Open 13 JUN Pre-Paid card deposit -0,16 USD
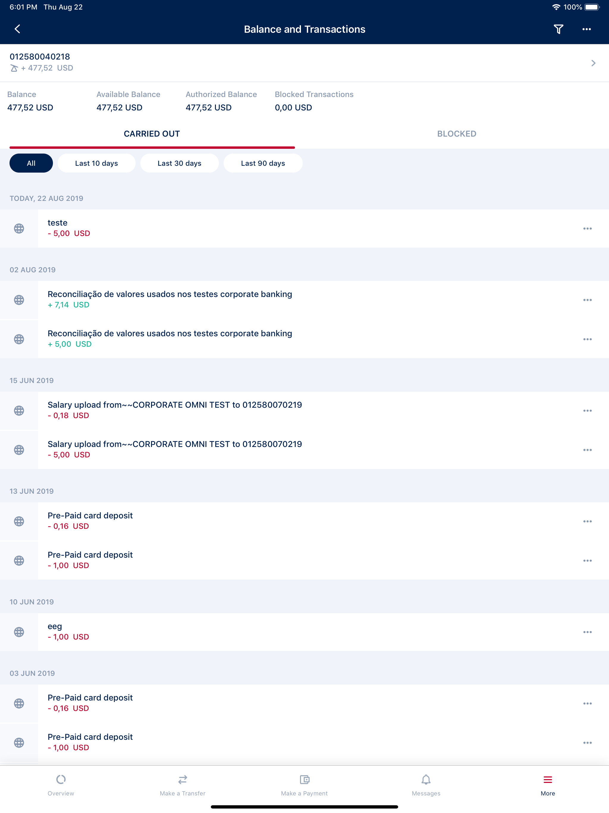This screenshot has width=609, height=813. [304, 521]
